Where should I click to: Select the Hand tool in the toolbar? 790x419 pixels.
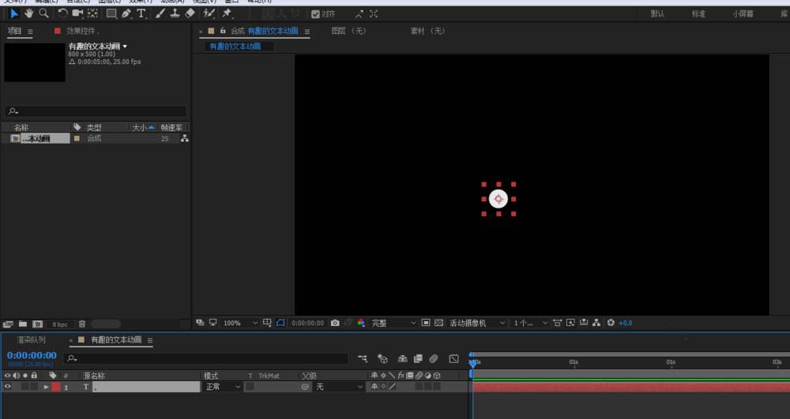29,13
